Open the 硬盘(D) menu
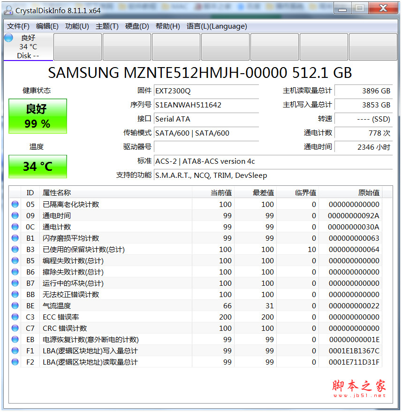 [x=137, y=26]
